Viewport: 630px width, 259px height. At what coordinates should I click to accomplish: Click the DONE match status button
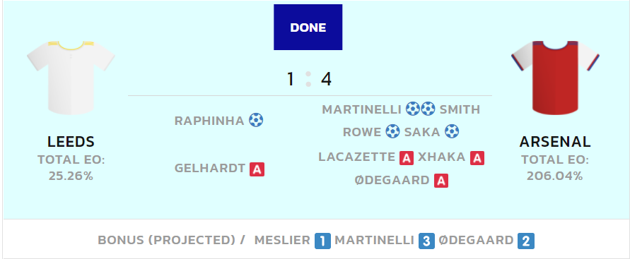pyautogui.click(x=308, y=28)
